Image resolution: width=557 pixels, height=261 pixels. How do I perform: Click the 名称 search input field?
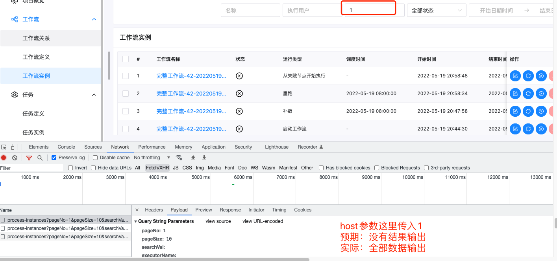[250, 10]
